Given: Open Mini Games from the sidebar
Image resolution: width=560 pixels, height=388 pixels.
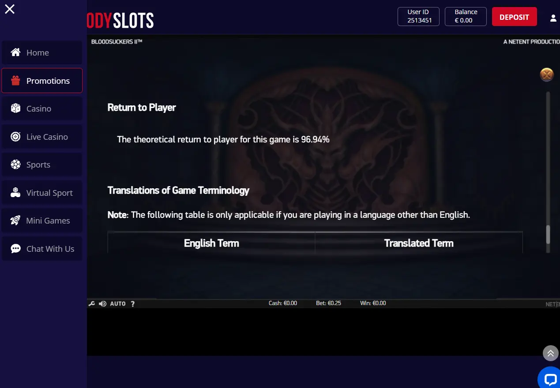Looking at the screenshot, I should 42,220.
